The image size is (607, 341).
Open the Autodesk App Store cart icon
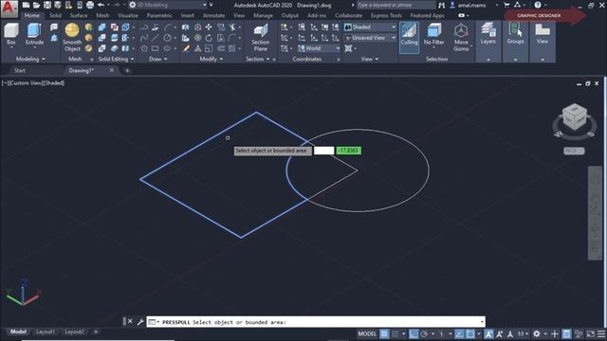click(506, 5)
